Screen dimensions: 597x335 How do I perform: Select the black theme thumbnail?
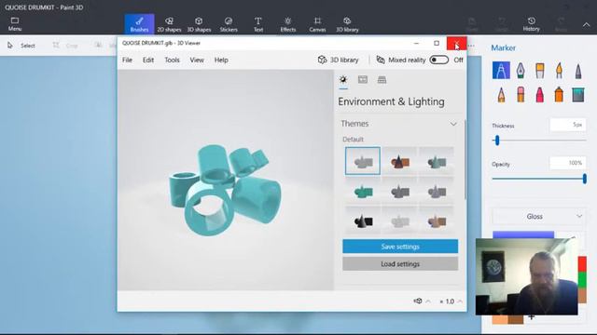(x=363, y=221)
